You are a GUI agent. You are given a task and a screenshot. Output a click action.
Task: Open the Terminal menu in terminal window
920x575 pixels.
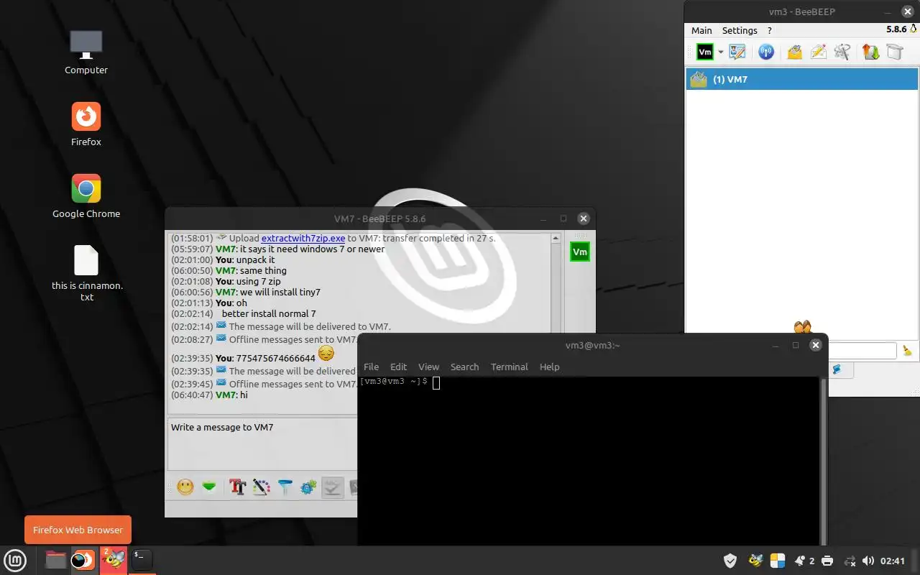[510, 367]
